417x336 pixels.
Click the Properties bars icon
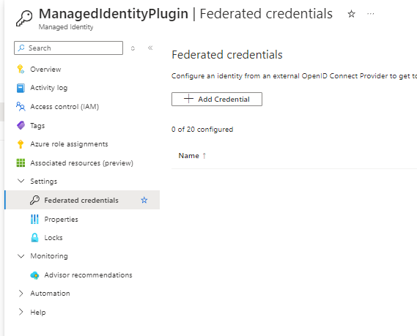(x=34, y=219)
